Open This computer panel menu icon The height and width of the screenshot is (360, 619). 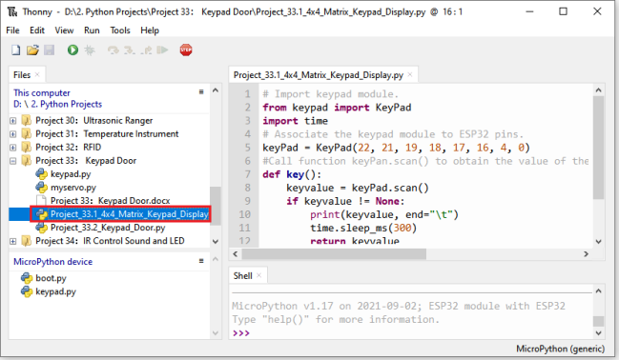click(201, 91)
